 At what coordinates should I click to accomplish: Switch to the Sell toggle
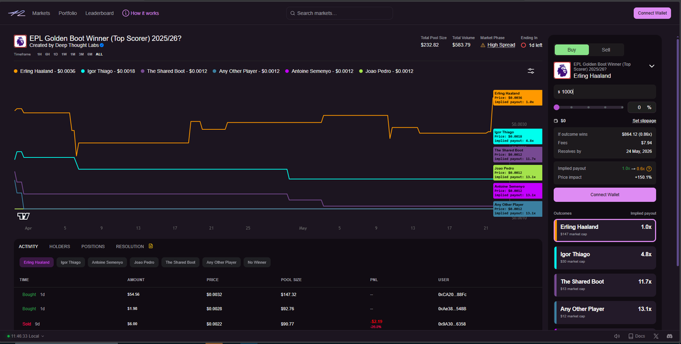pyautogui.click(x=606, y=49)
